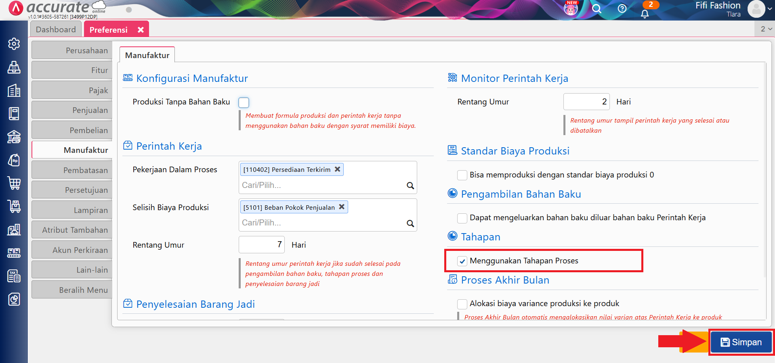Open the pie chart report icon in sidebar

click(x=14, y=300)
